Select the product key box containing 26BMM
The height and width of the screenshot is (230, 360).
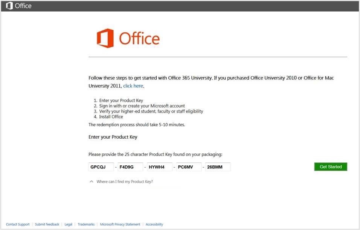point(218,166)
